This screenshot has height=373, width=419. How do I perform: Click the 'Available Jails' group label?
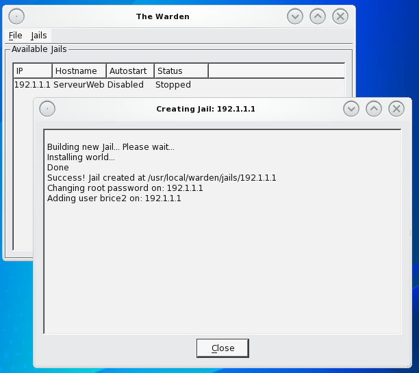[39, 49]
